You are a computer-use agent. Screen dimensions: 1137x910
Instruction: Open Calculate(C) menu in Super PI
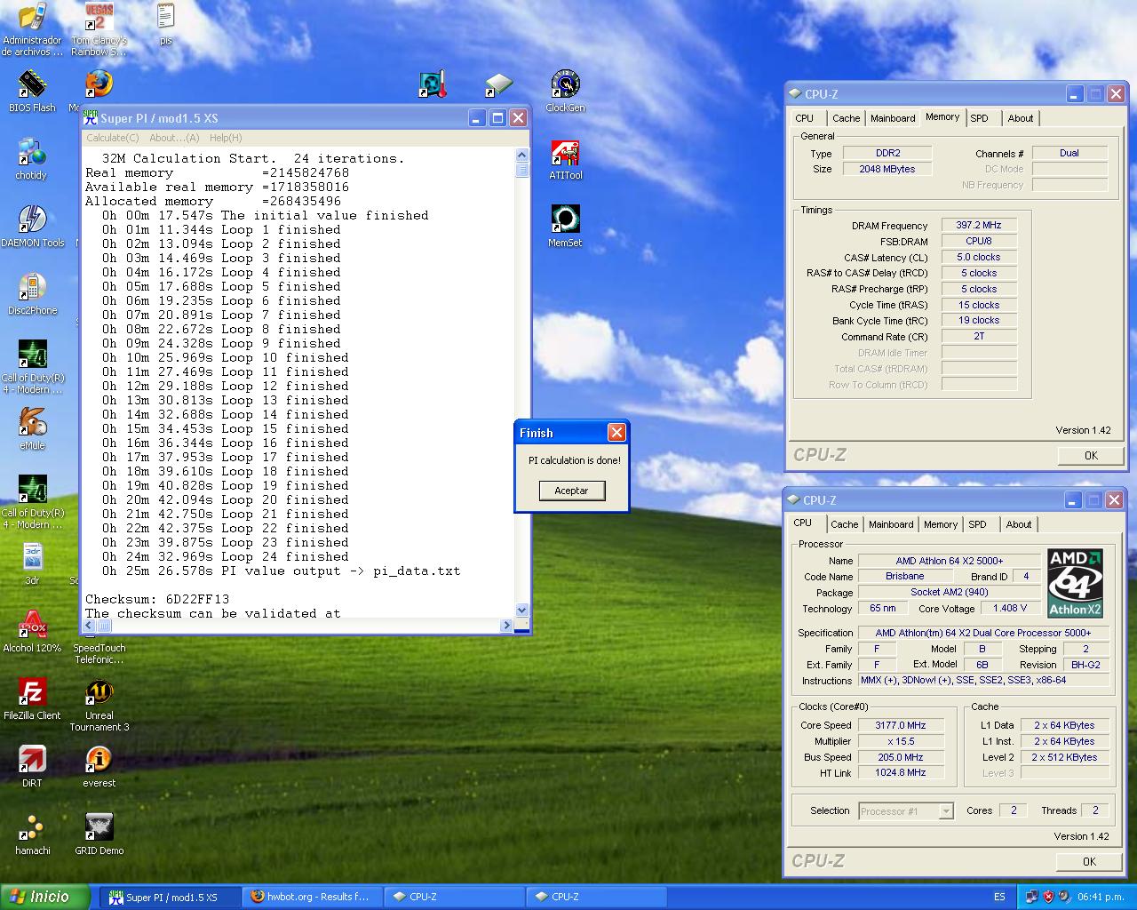112,138
